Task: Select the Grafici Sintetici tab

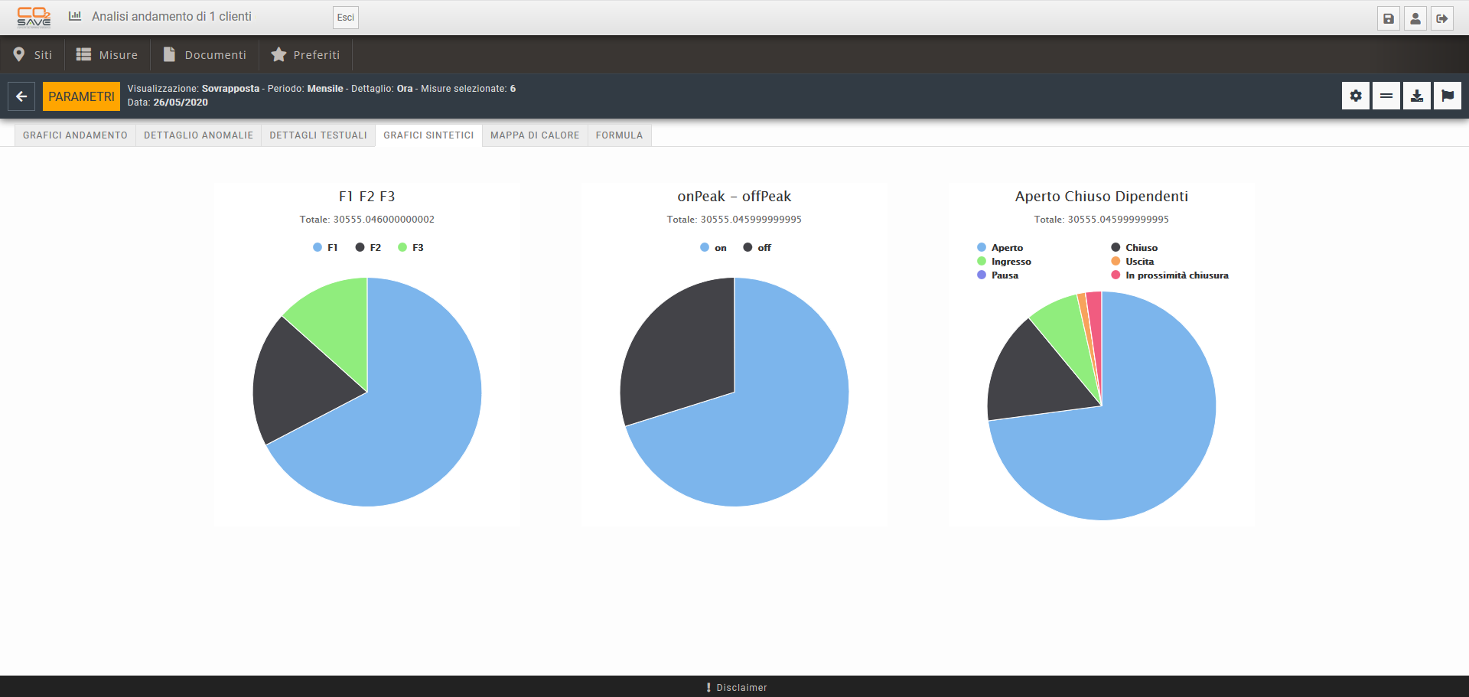Action: [x=428, y=135]
